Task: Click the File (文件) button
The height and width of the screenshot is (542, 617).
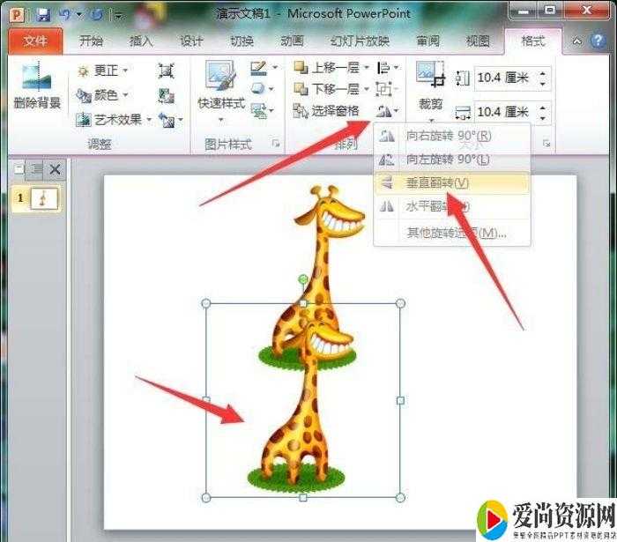Action: pos(35,41)
